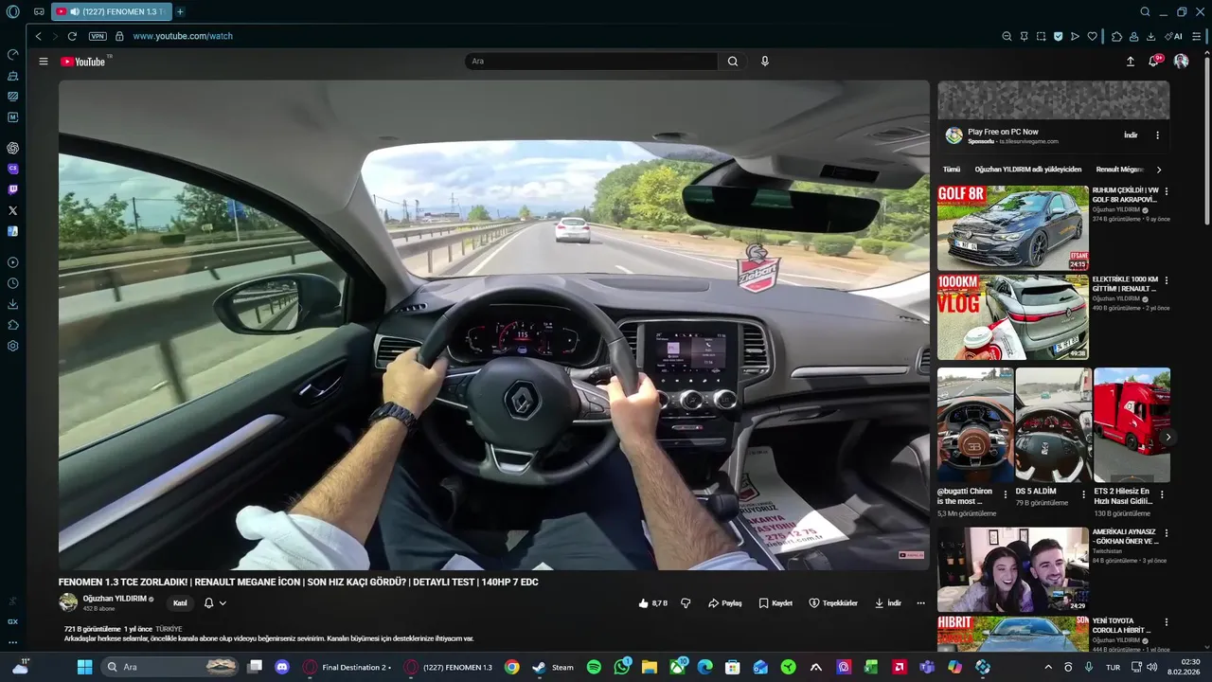1212x682 pixels.
Task: Click the sponsored ad 'İndir' button
Action: (x=1131, y=135)
